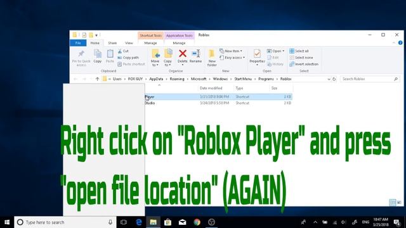Click the Copy ribbon icon
This screenshot has width=406, height=228.
coord(97,56)
